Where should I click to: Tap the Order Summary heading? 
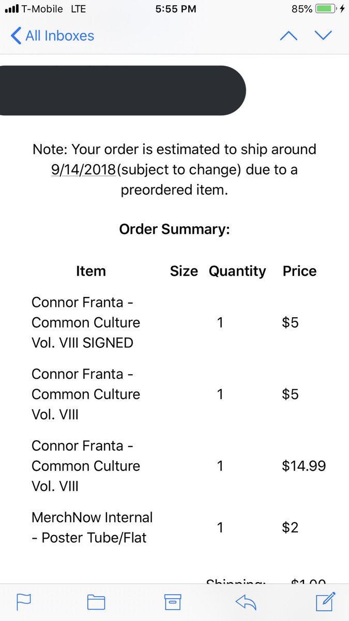[x=174, y=229]
